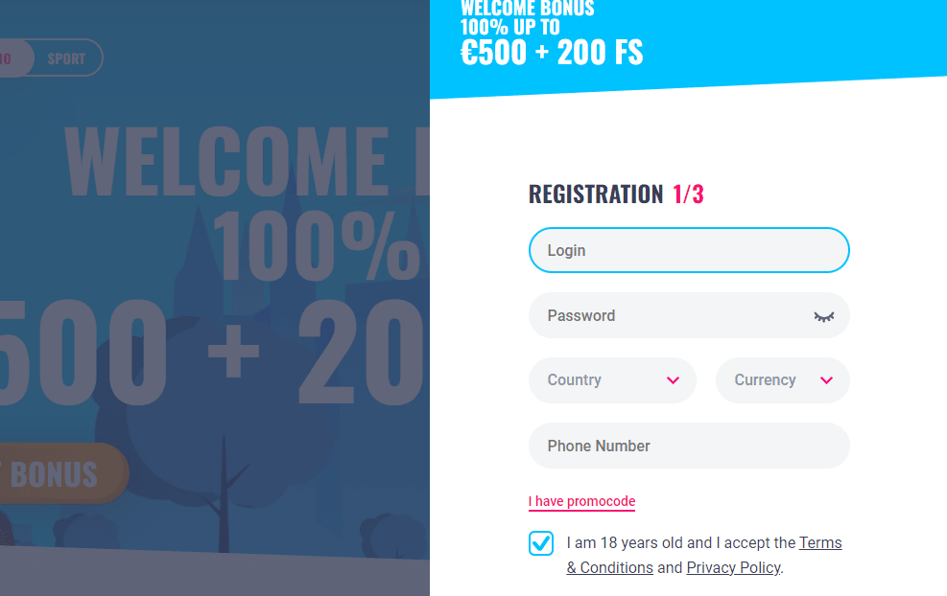Select the Password input field

point(689,315)
